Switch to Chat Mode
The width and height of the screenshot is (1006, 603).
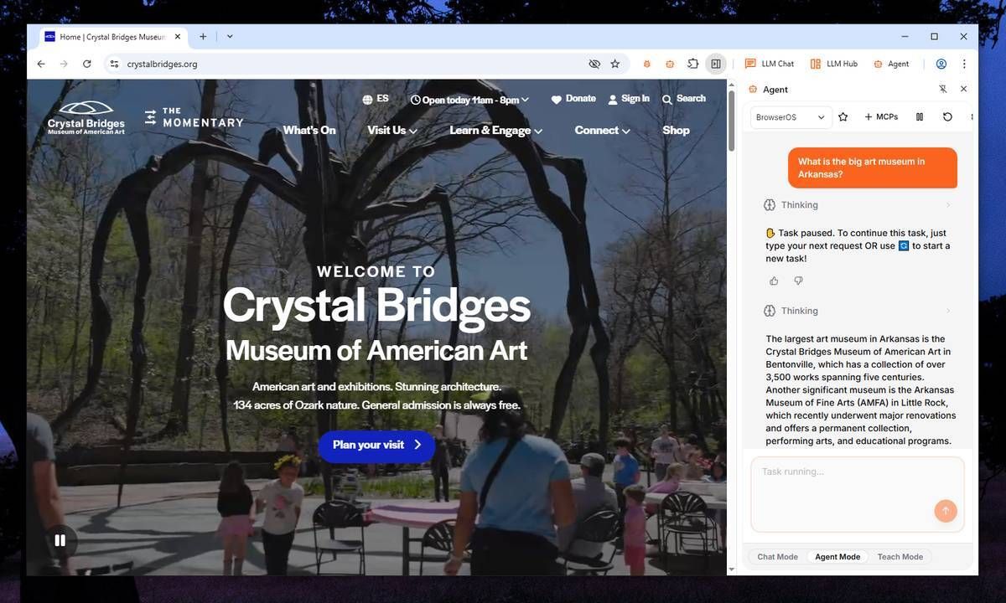777,557
